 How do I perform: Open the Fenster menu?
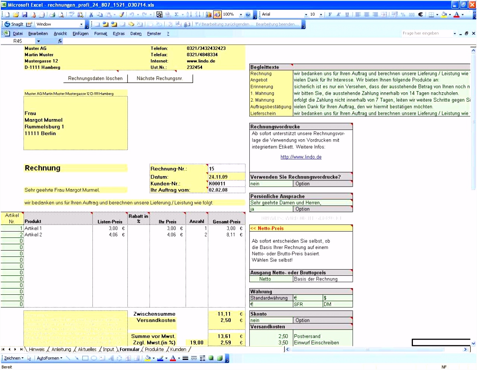[x=154, y=34]
